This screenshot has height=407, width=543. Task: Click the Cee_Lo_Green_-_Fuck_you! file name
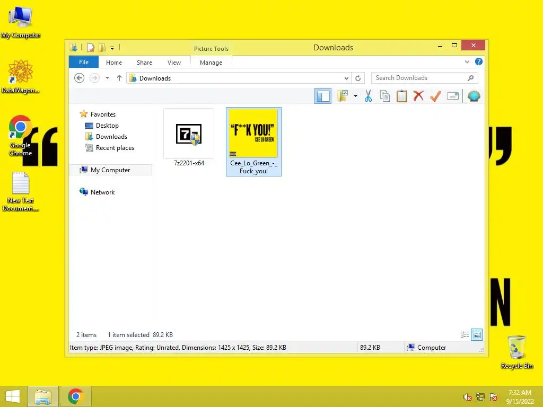point(253,167)
